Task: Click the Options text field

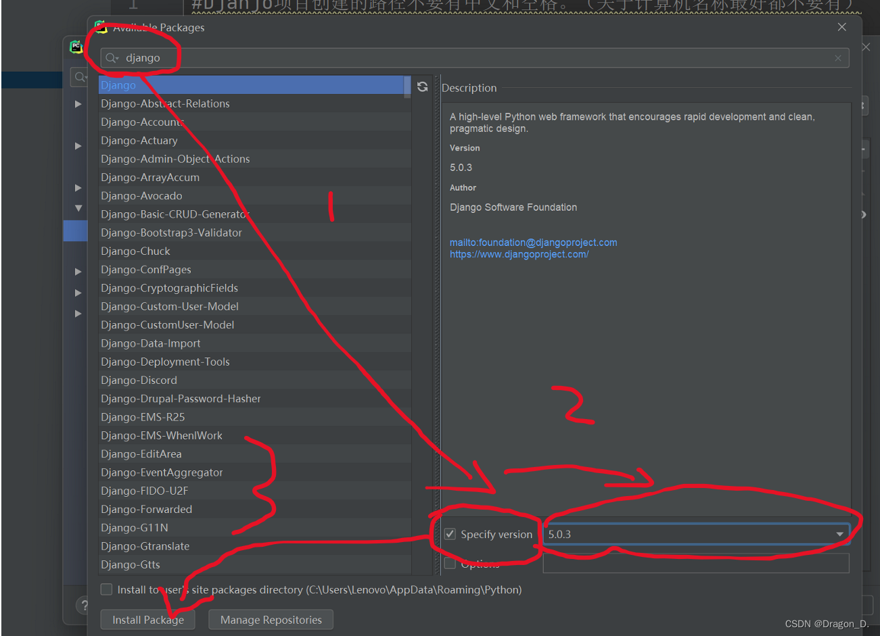Action: [x=696, y=563]
